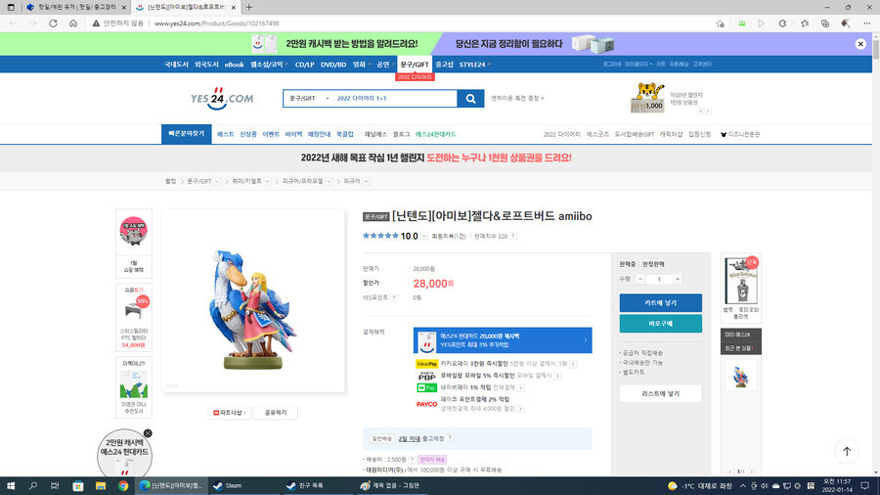This screenshot has height=495, width=880.
Task: Click the YES포인트 help question mark
Action: 394,298
